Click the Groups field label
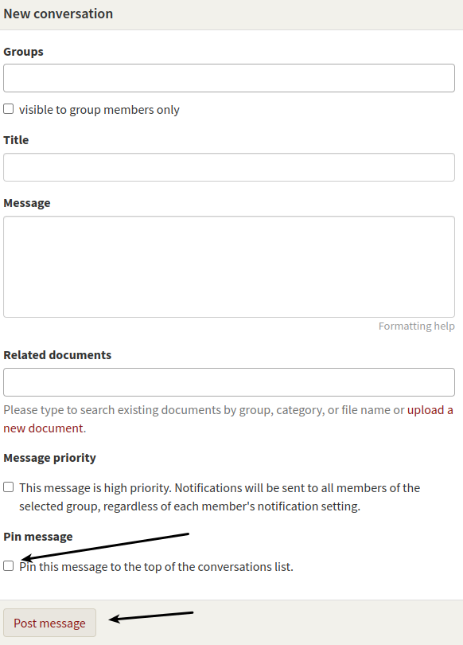 pos(23,52)
